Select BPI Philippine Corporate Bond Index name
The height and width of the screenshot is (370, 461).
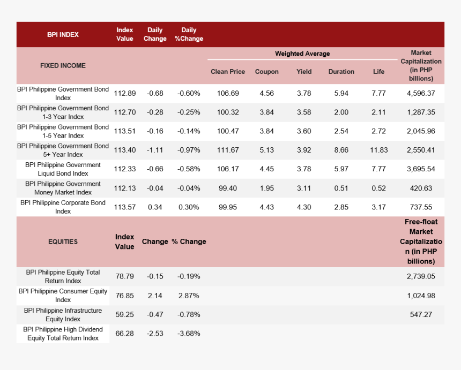tap(63, 207)
